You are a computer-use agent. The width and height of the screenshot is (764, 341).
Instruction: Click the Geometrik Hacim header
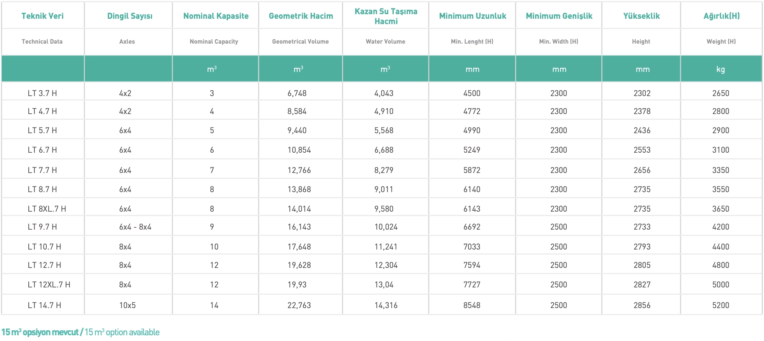click(301, 16)
